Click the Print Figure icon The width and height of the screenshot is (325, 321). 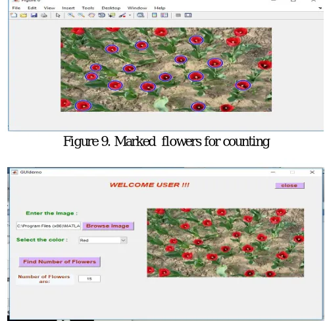coord(44,15)
